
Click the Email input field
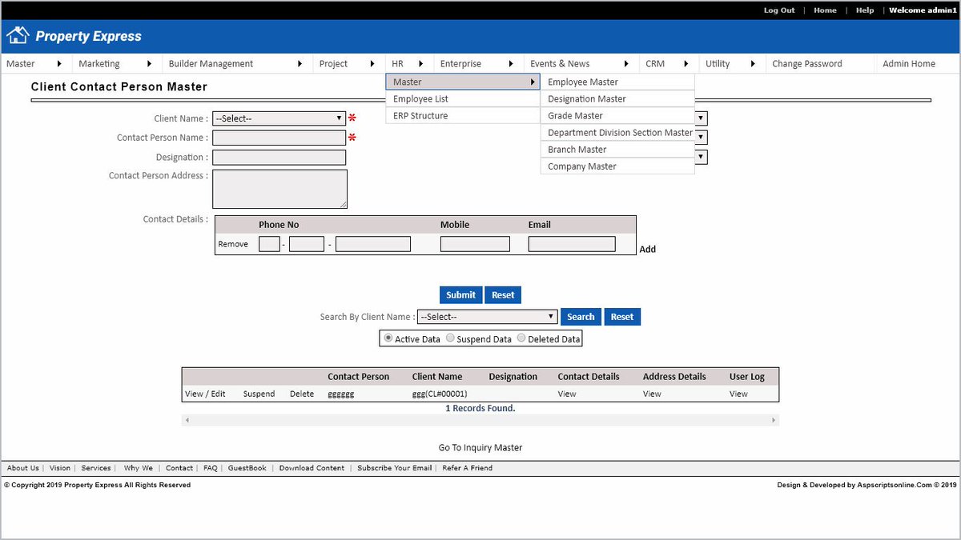coord(572,244)
